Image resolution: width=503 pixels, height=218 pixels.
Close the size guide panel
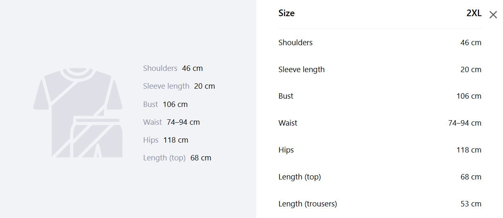[x=493, y=15]
